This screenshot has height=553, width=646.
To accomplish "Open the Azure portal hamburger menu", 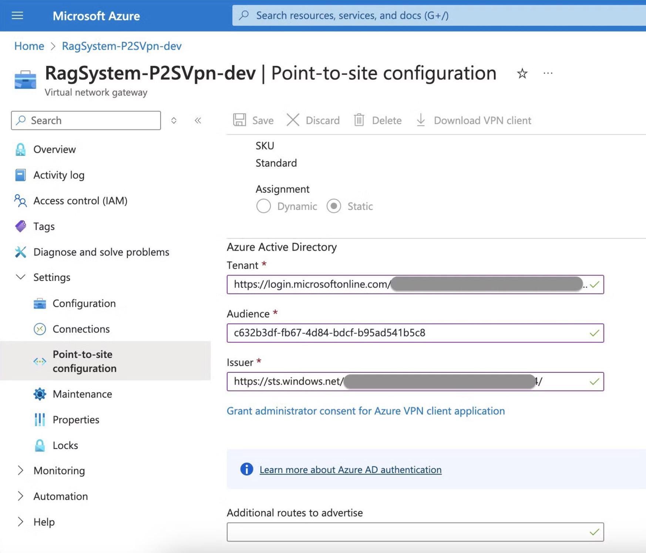I will coord(17,16).
